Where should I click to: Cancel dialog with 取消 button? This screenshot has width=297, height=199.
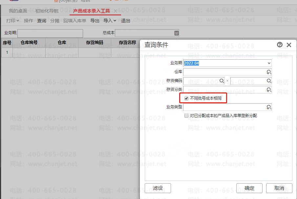(279, 188)
